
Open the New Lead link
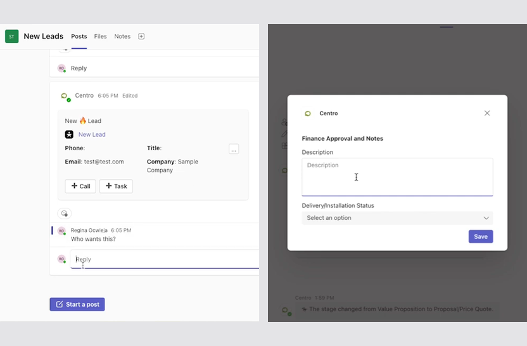(x=92, y=134)
